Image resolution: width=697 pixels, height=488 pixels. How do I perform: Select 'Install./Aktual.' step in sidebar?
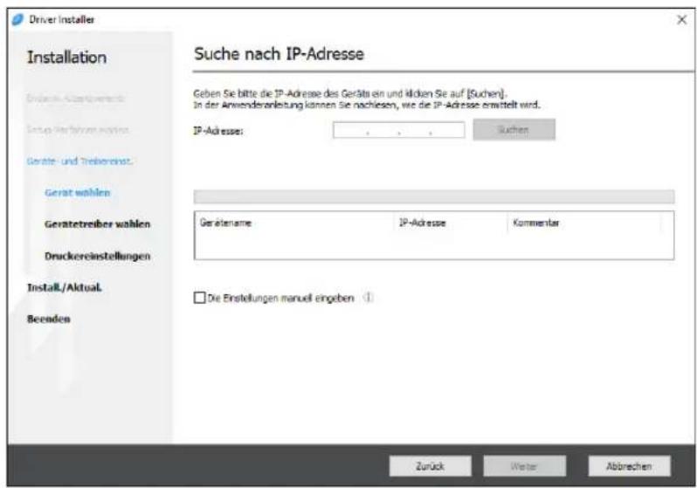65,287
